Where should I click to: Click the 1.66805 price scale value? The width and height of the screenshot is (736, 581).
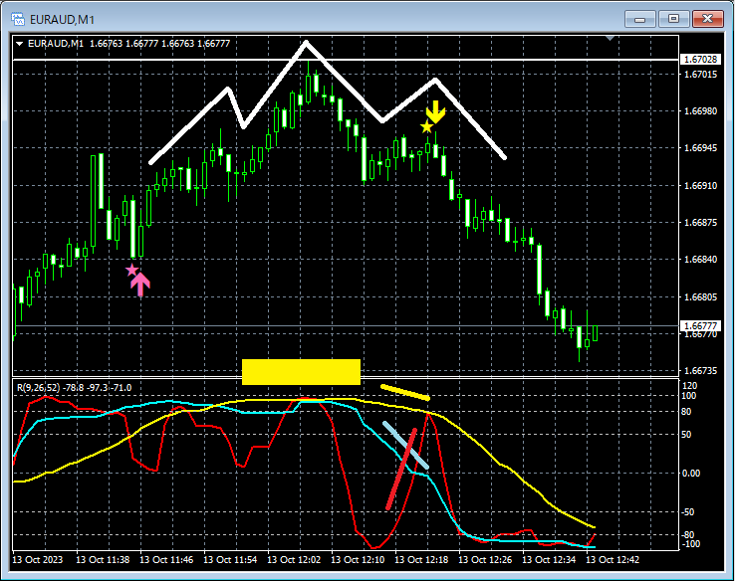[700, 296]
